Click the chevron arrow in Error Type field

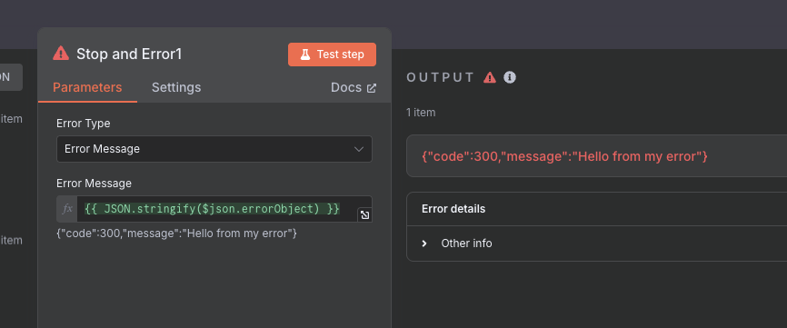(359, 149)
